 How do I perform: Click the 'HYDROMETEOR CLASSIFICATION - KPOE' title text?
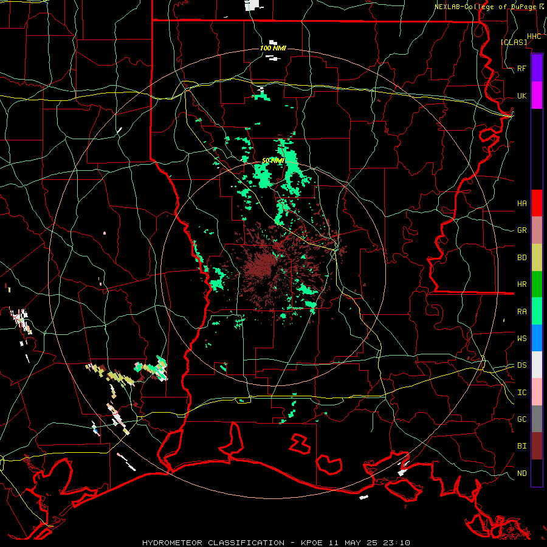coord(234,543)
